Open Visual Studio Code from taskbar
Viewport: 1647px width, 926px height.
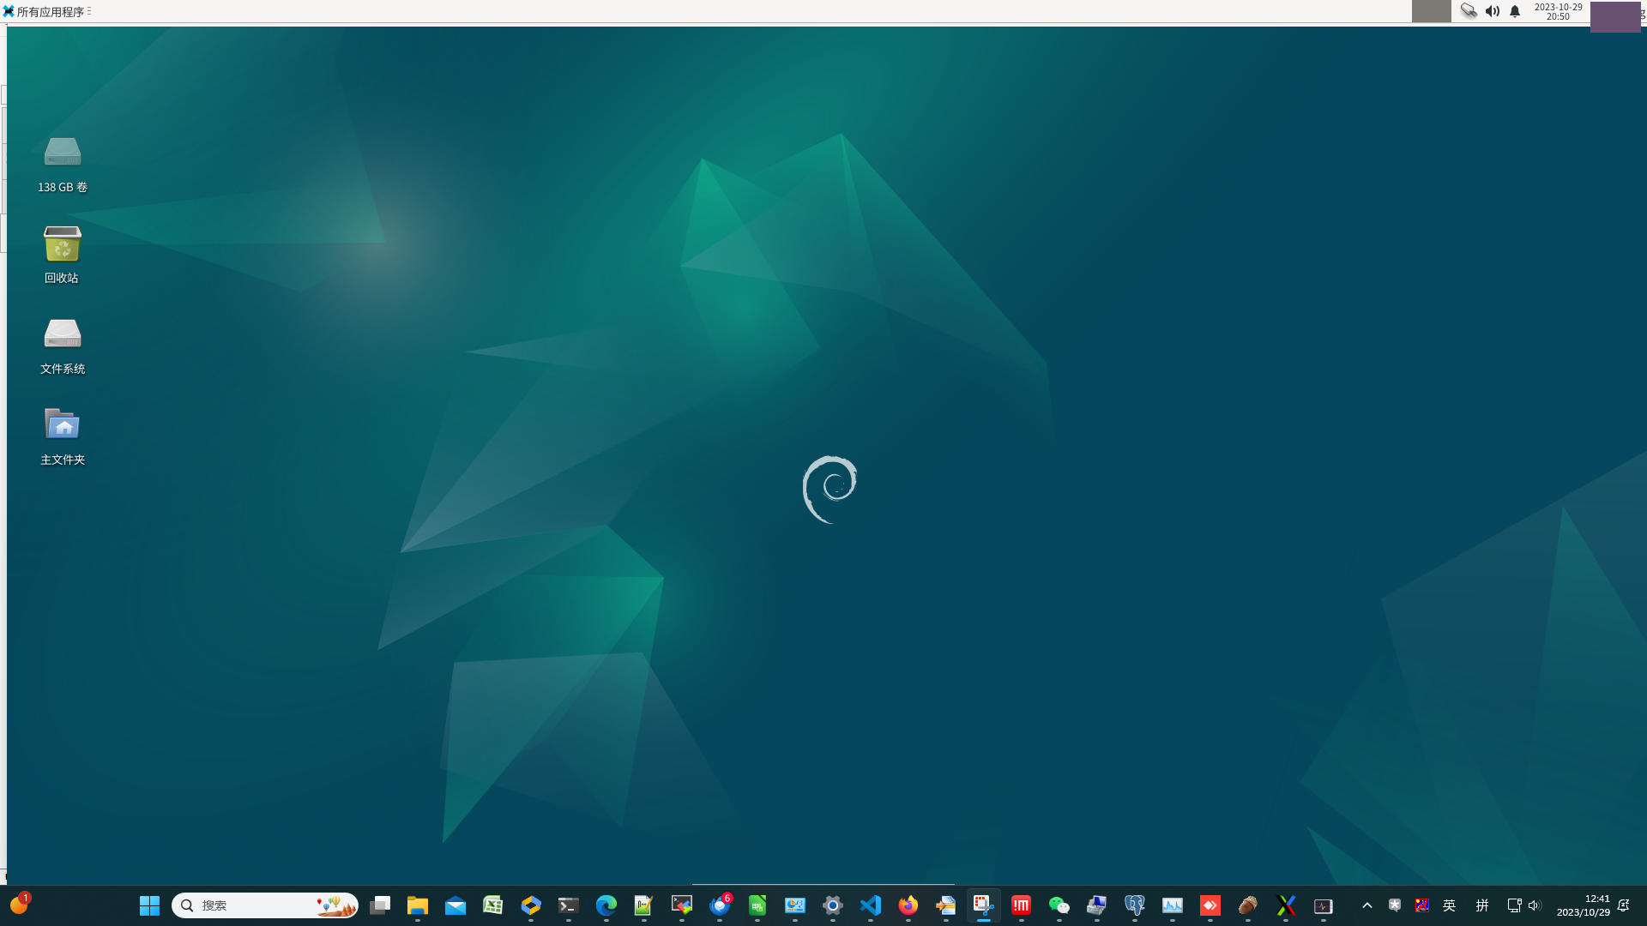(x=871, y=905)
